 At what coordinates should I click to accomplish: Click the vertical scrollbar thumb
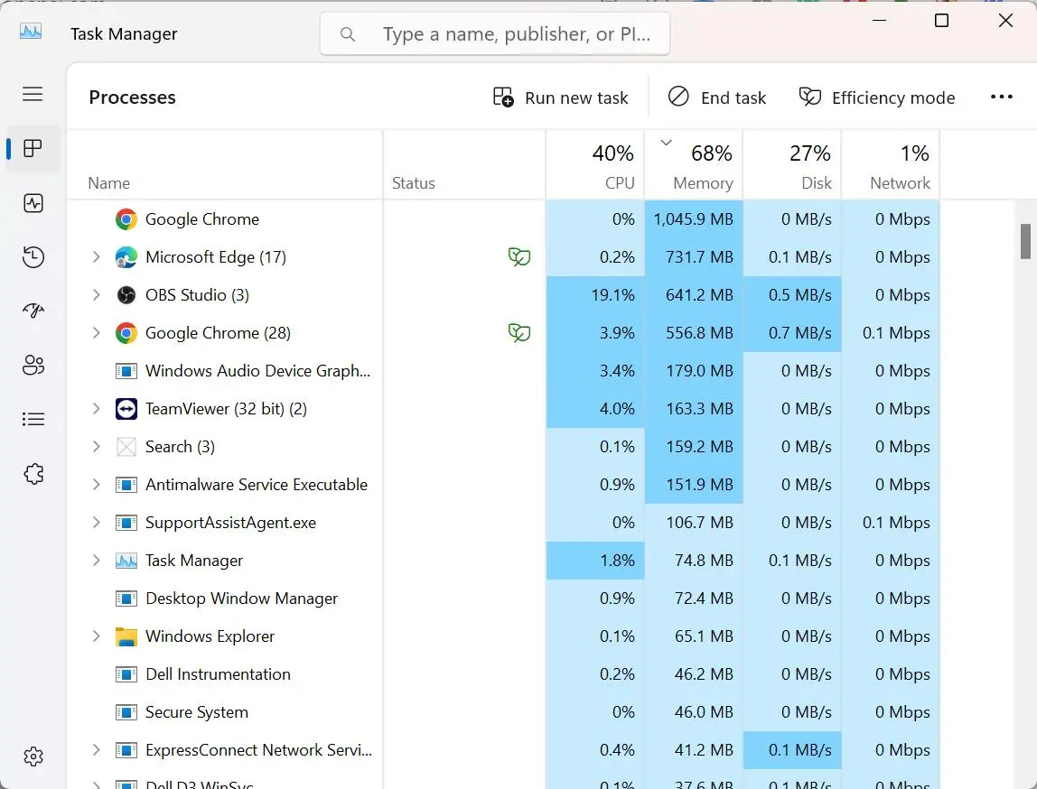(x=1025, y=241)
